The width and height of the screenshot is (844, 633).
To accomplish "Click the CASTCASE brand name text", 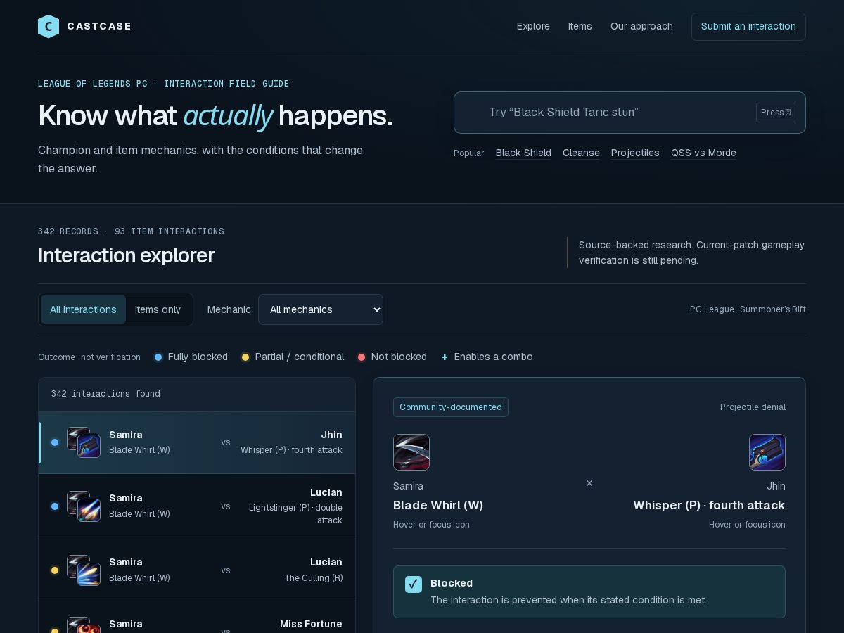I will [x=99, y=26].
